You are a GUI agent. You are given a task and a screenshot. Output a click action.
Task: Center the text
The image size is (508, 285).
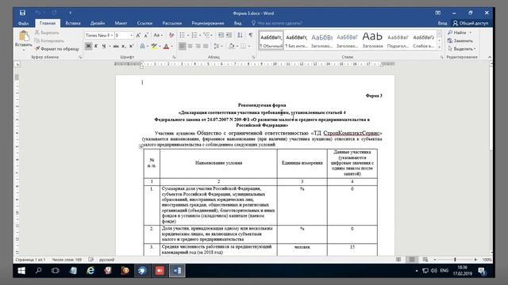pos(190,47)
